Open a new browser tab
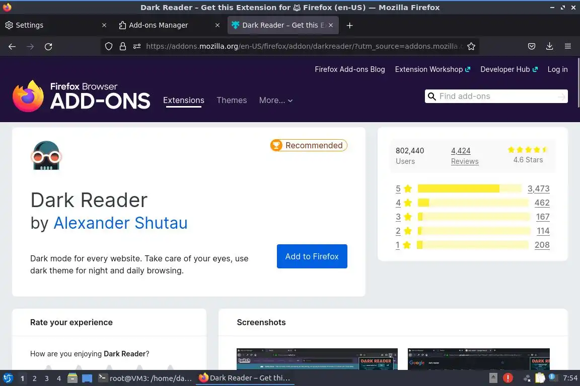Image resolution: width=580 pixels, height=386 pixels. click(349, 25)
